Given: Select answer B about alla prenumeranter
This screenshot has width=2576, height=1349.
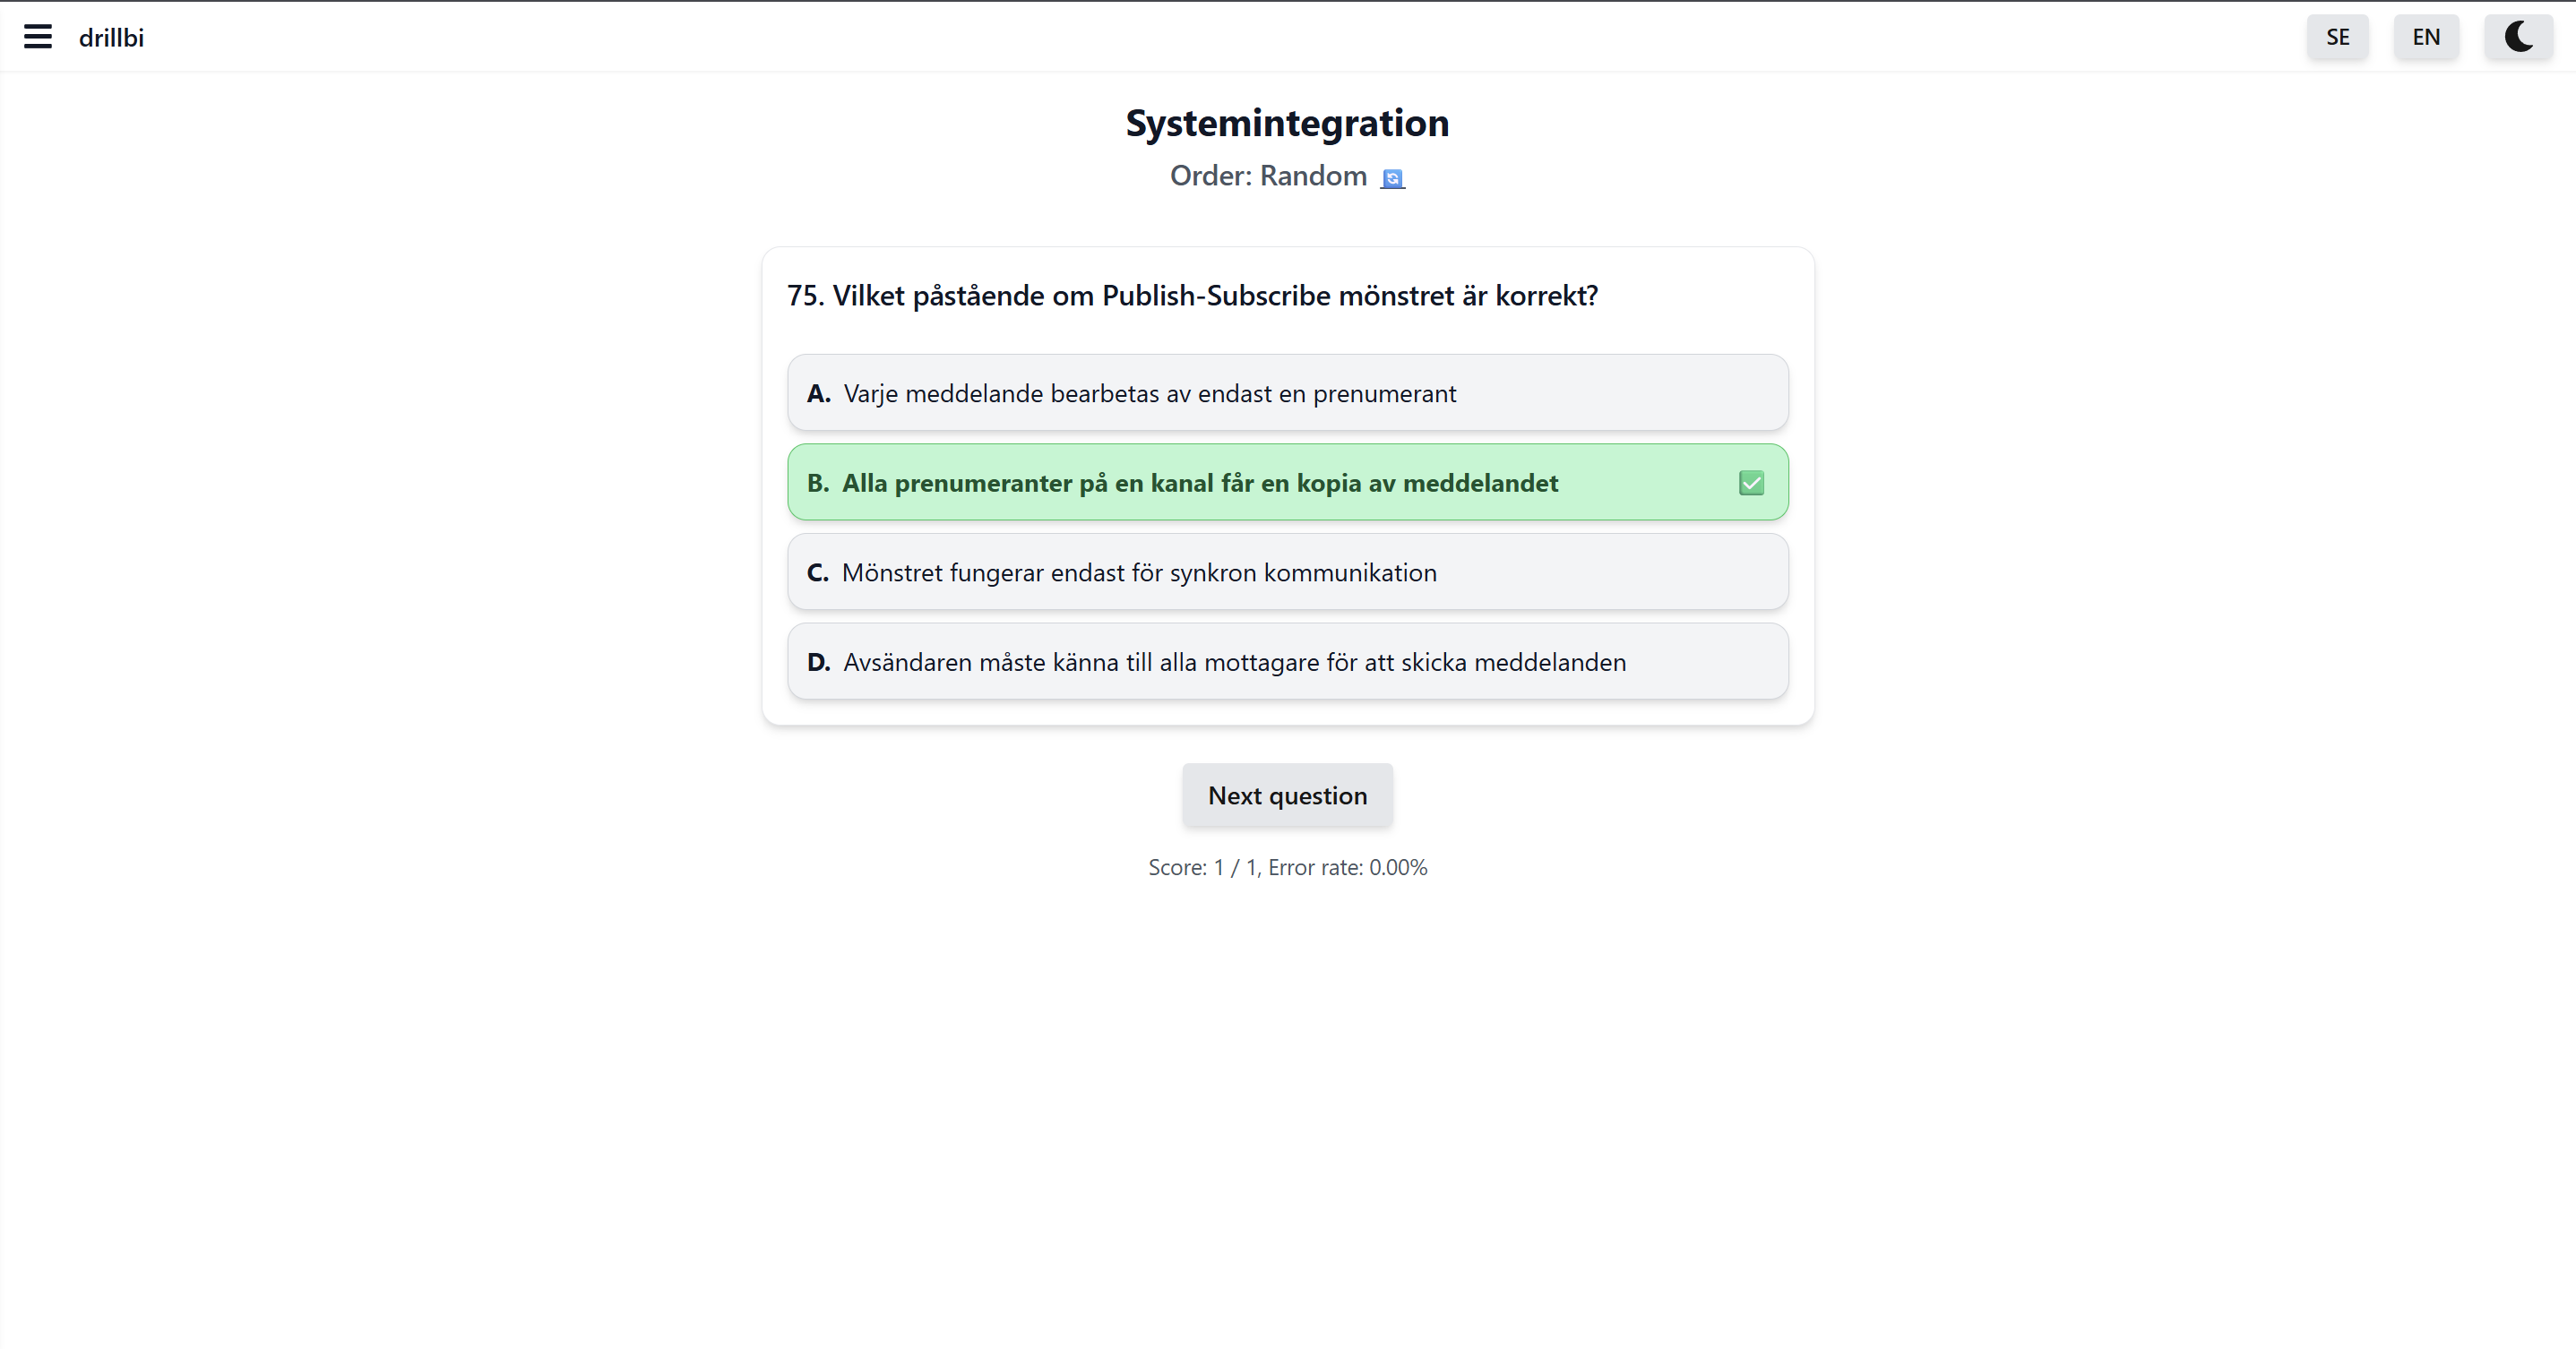Looking at the screenshot, I should point(1200,483).
